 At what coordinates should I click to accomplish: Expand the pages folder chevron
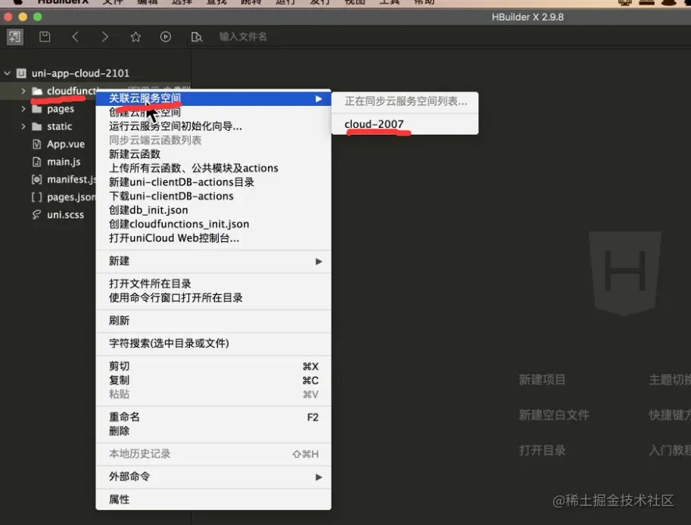(x=23, y=109)
